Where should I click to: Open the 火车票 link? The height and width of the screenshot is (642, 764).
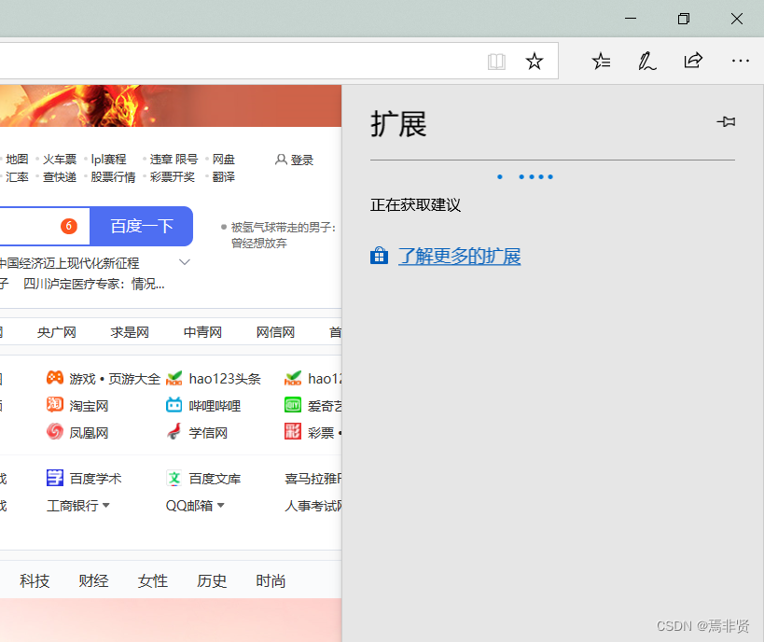tap(60, 160)
